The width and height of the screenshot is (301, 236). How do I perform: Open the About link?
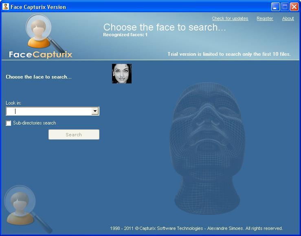point(288,18)
